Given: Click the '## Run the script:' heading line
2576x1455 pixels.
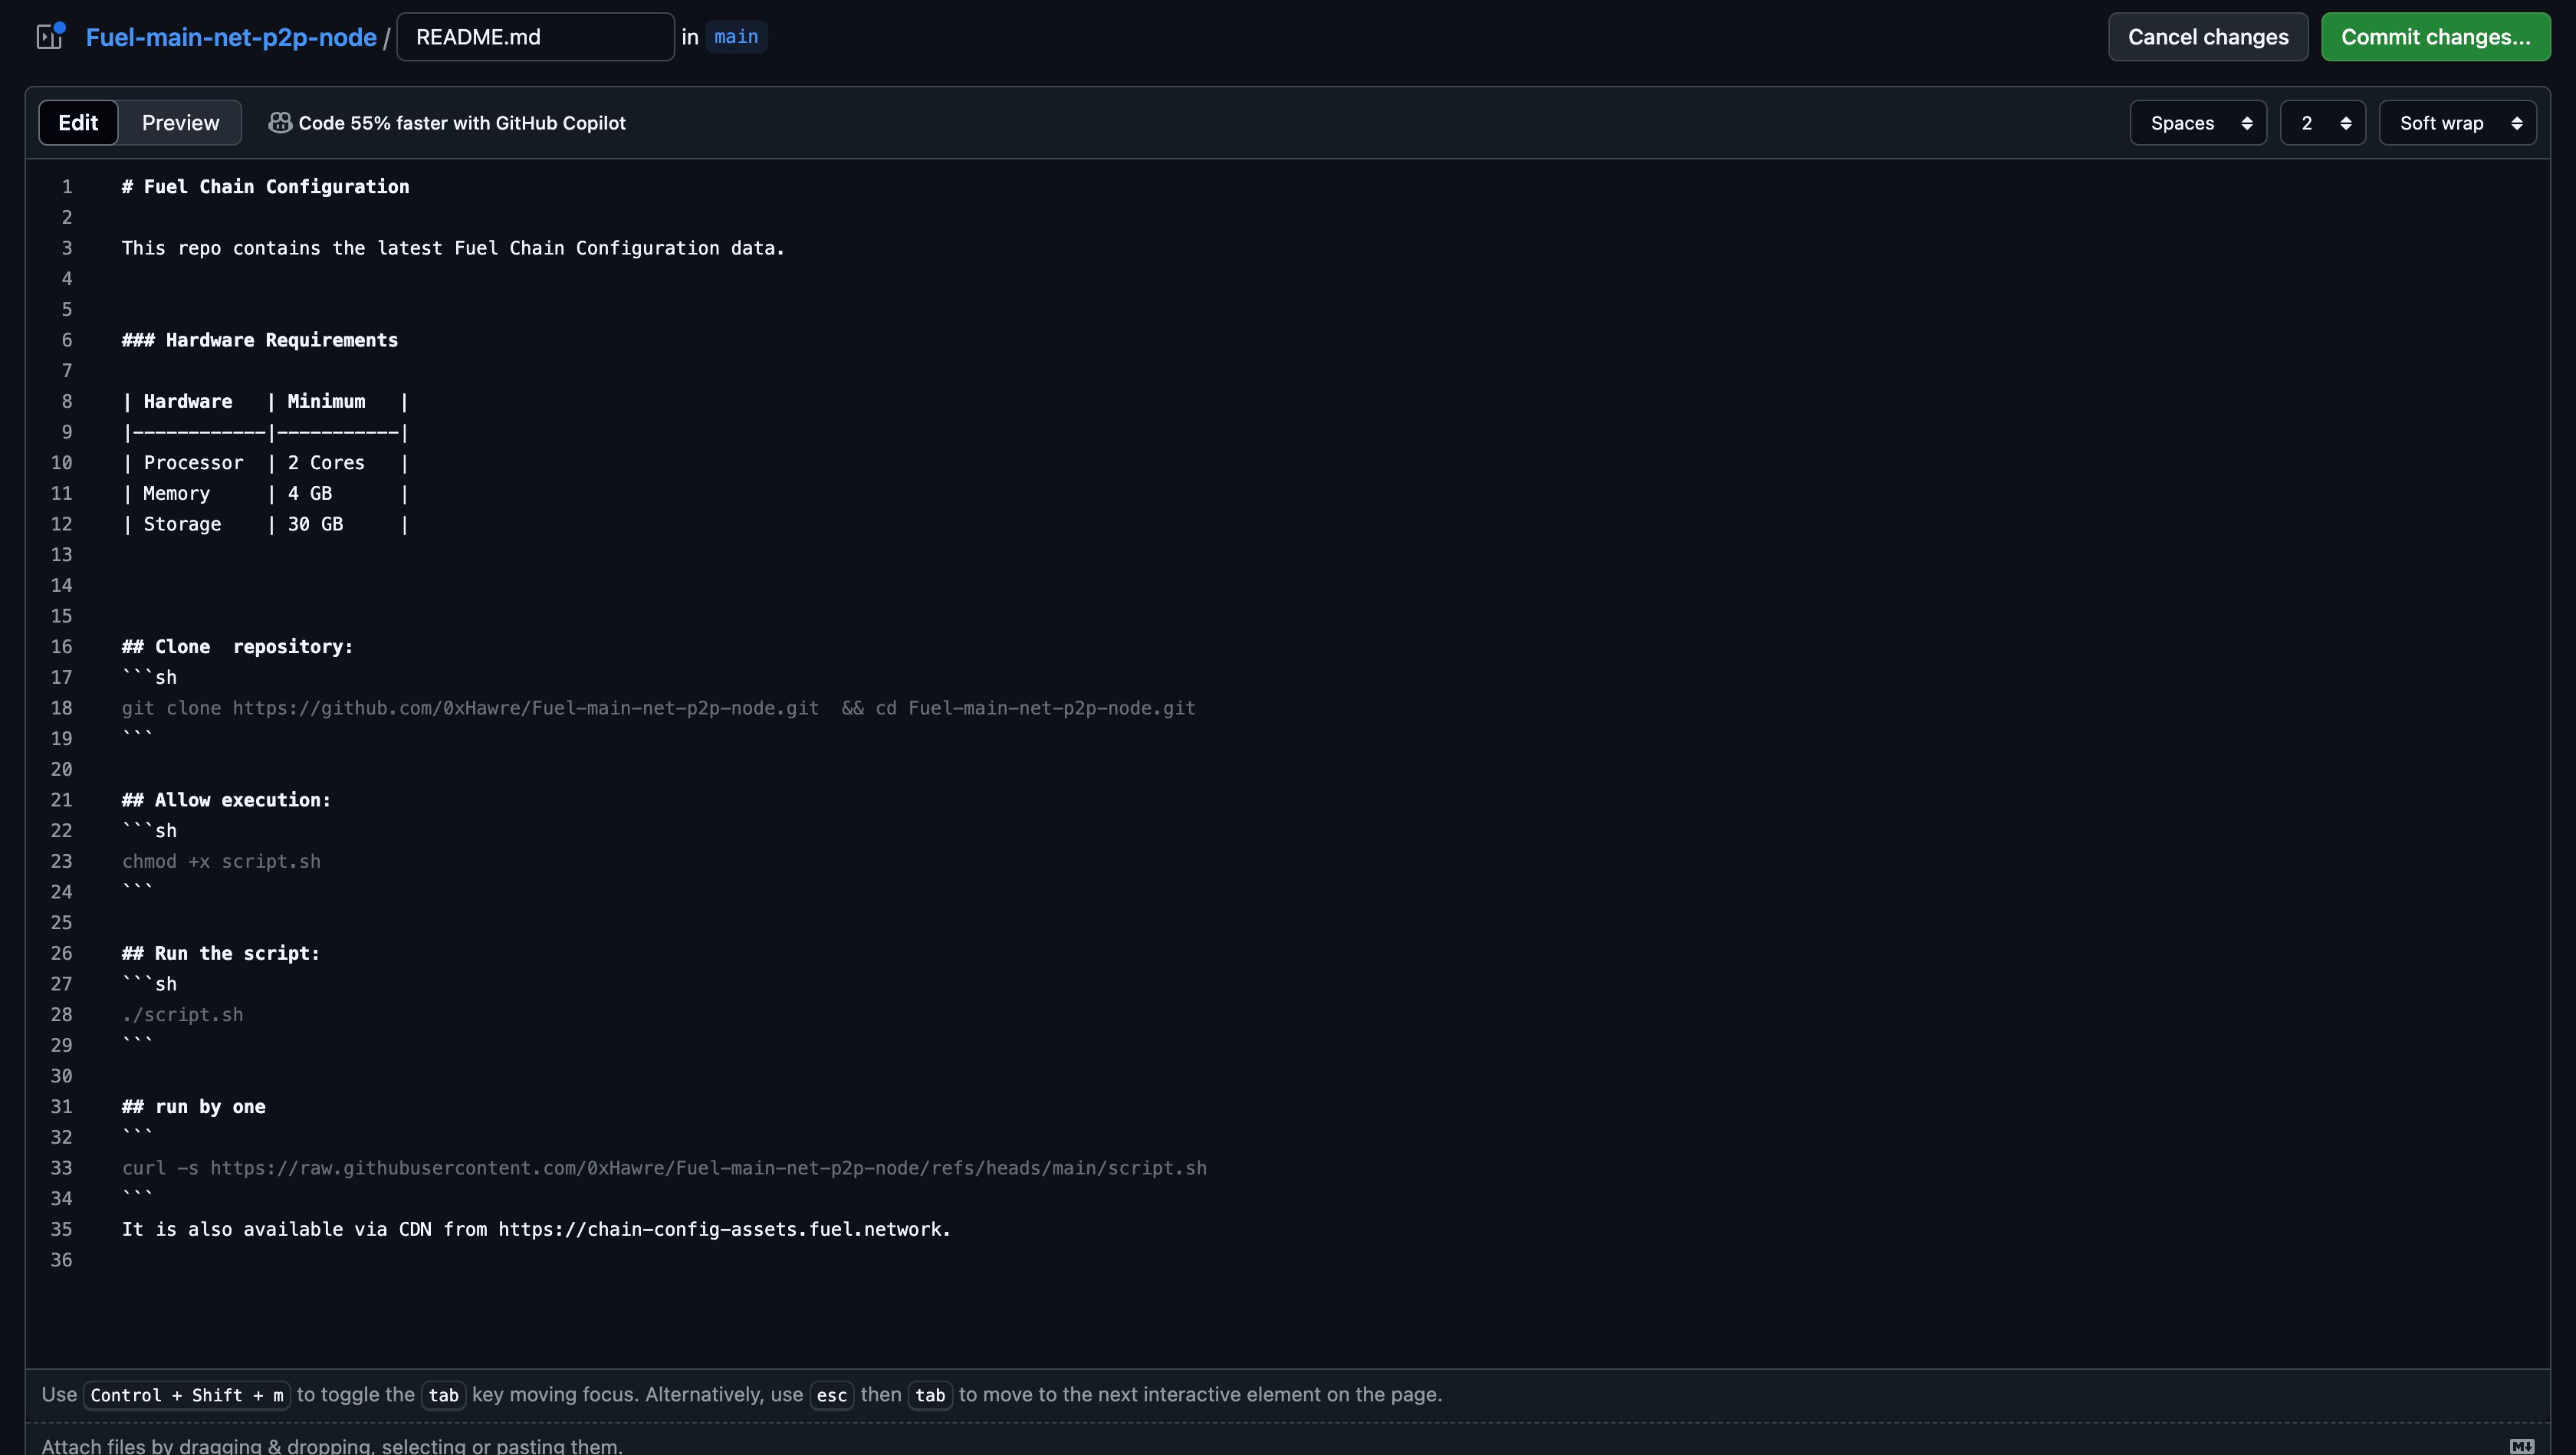Looking at the screenshot, I should 221,953.
